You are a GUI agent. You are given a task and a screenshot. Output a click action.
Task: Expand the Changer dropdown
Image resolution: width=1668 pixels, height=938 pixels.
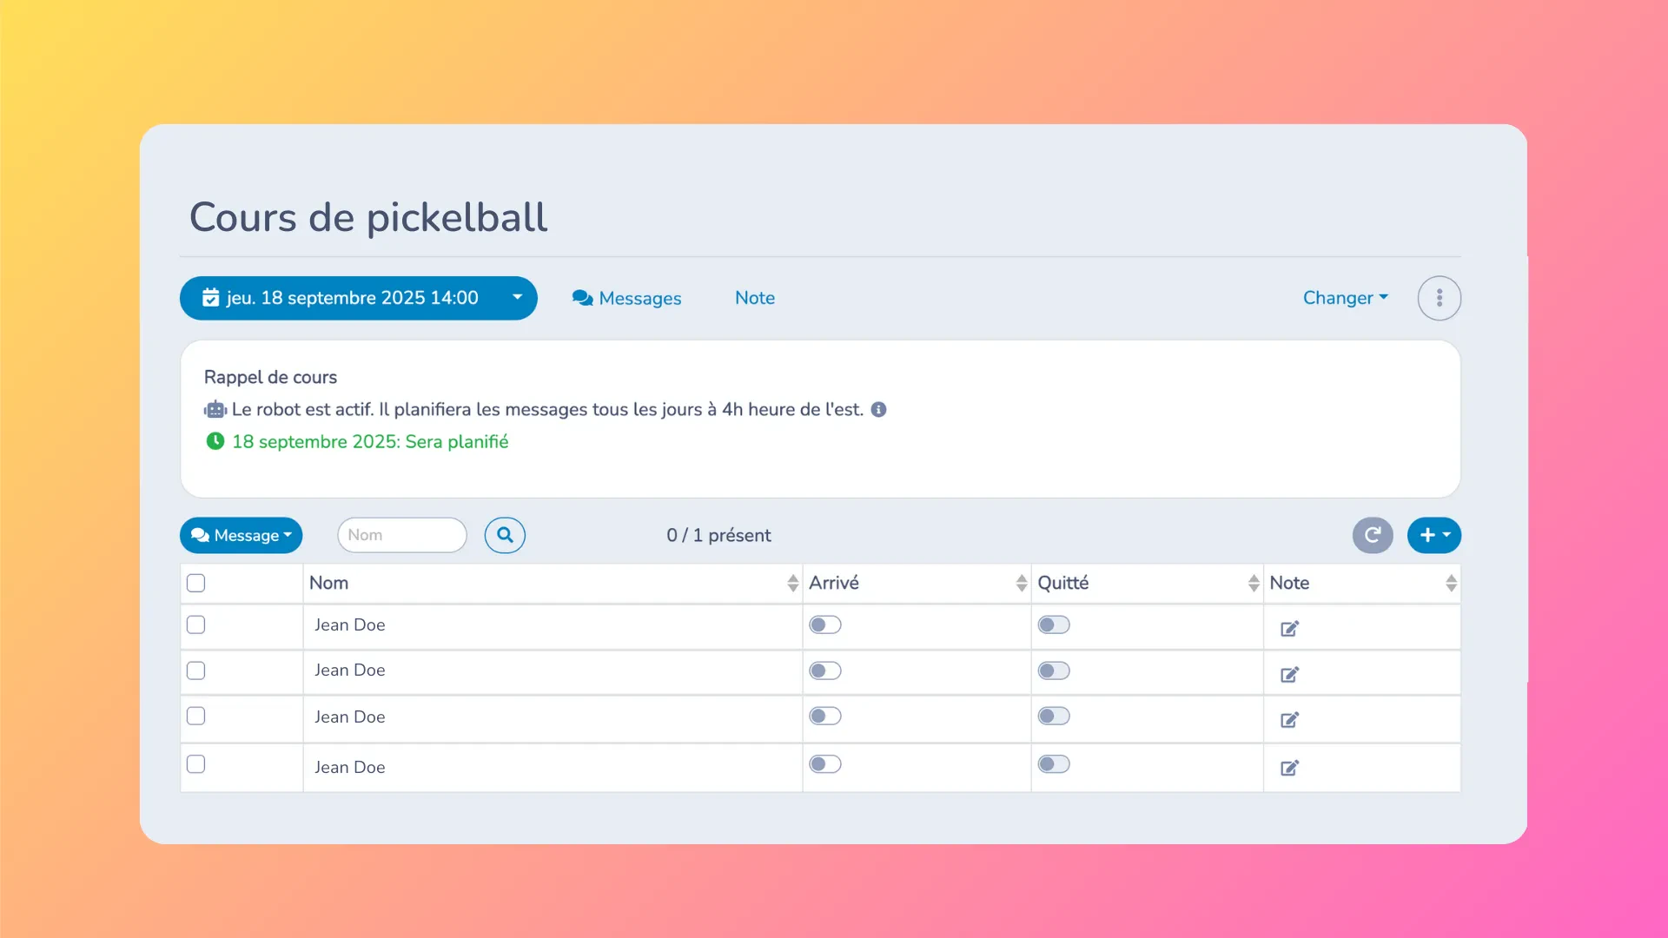point(1345,298)
